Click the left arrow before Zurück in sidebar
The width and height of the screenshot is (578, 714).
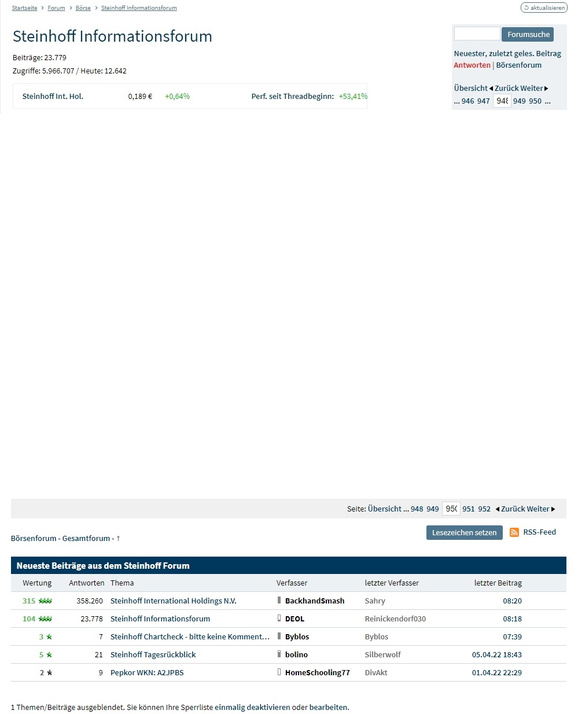tap(491, 89)
